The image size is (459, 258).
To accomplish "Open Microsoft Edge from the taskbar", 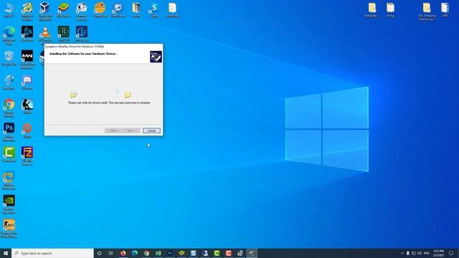I will (135, 253).
